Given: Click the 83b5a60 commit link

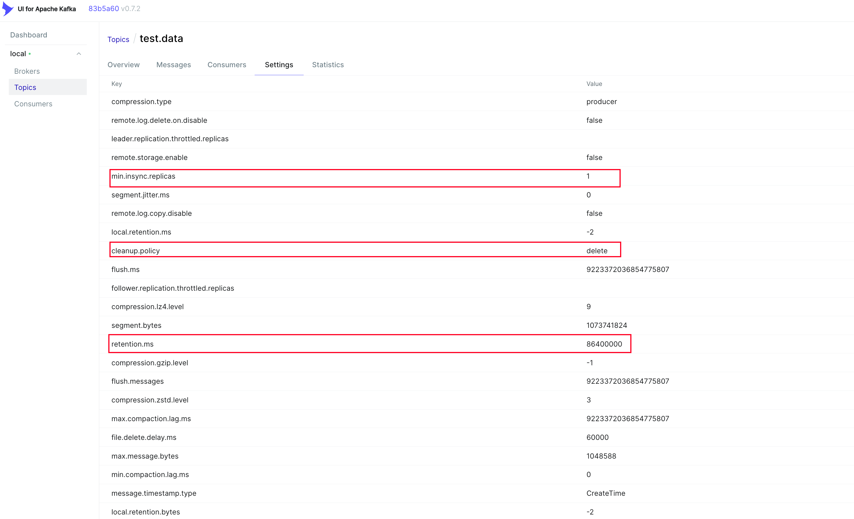Looking at the screenshot, I should click(103, 9).
